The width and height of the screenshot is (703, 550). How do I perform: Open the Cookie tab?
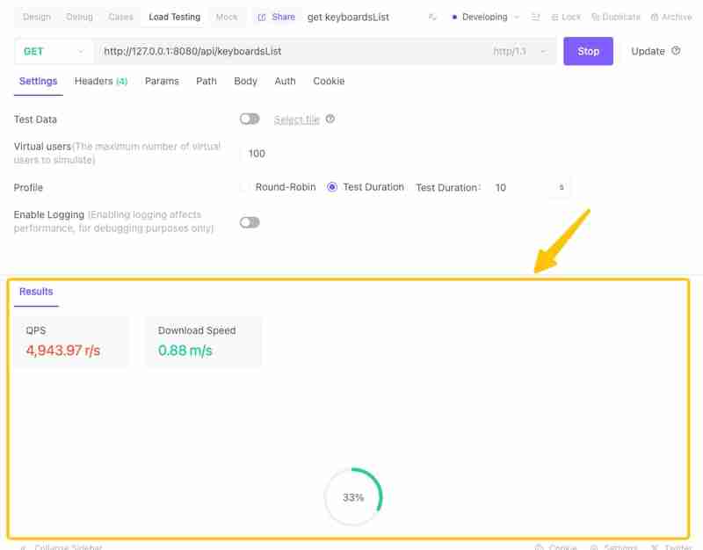coord(329,81)
